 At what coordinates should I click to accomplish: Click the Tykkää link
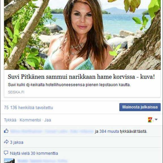pos(10,120)
